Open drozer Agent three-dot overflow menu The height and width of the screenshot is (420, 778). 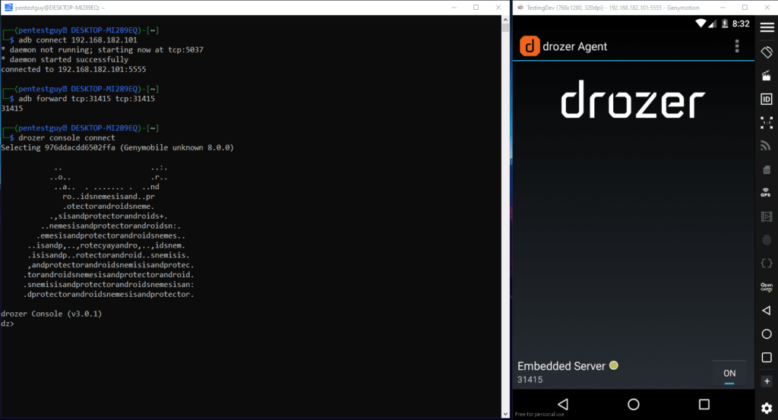click(737, 46)
